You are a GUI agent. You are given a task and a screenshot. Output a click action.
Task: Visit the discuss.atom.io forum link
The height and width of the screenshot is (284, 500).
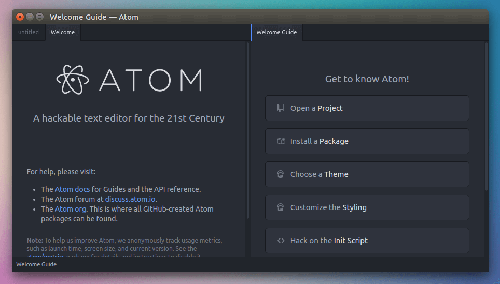(x=130, y=199)
